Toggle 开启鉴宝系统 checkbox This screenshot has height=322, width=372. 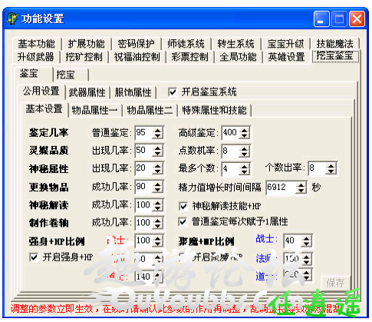(x=173, y=92)
